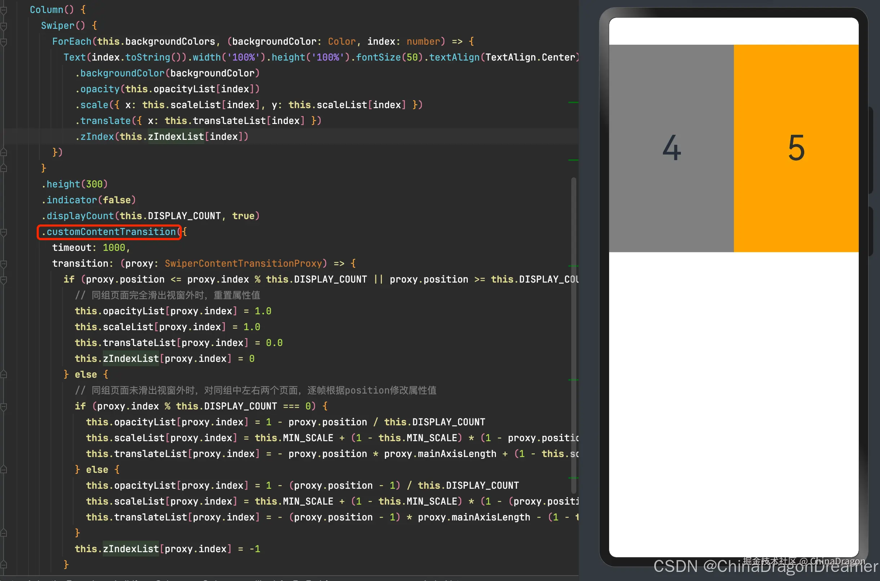880x581 pixels.
Task: Click fold marker at ForEach closing })
Action: [x=4, y=152]
